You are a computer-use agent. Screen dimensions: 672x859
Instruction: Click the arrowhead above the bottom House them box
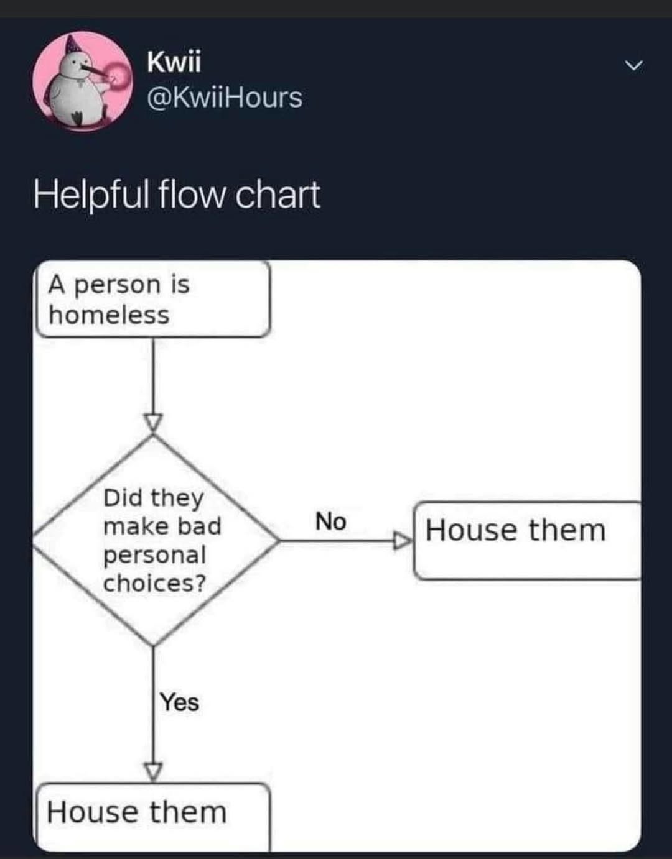pyautogui.click(x=153, y=771)
